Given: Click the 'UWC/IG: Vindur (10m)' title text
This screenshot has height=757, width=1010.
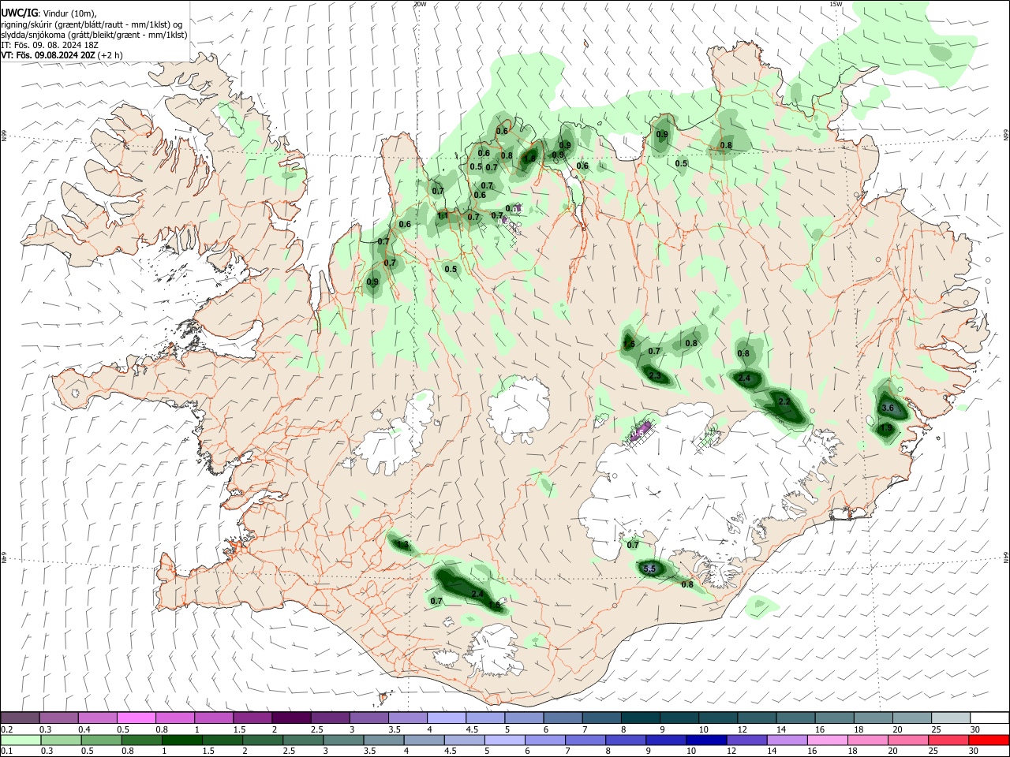Looking at the screenshot, I should tap(50, 13).
